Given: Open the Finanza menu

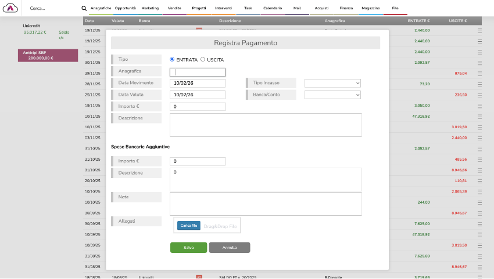Looking at the screenshot, I should pos(346,9).
